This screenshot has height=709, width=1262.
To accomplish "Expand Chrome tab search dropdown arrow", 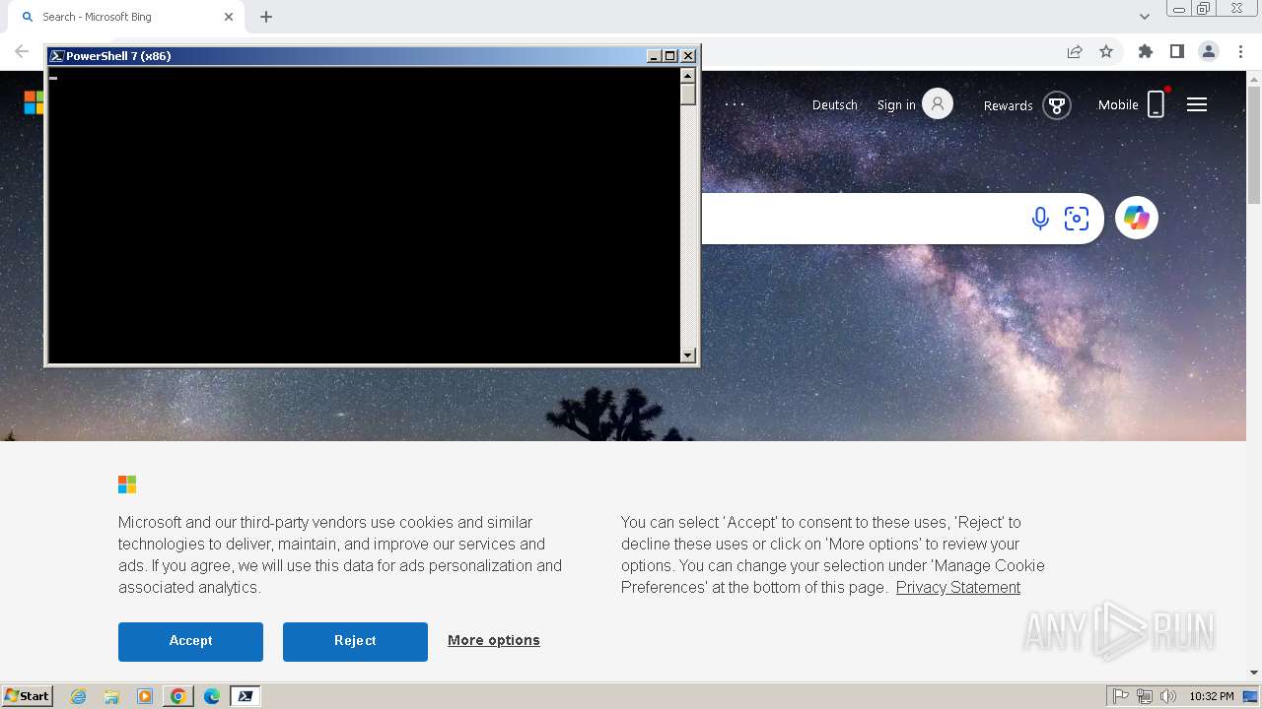I will pos(1145,17).
